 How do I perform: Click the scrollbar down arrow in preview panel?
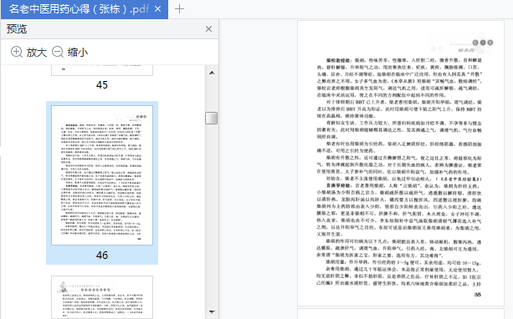[x=212, y=312]
